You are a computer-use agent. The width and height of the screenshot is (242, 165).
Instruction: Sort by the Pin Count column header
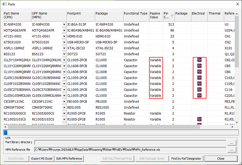[x=169, y=16]
